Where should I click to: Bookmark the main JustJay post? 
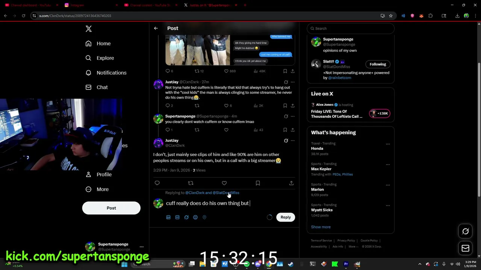pos(258,183)
